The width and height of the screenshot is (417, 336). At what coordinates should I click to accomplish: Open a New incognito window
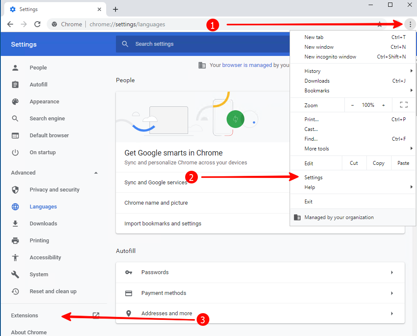(352, 56)
